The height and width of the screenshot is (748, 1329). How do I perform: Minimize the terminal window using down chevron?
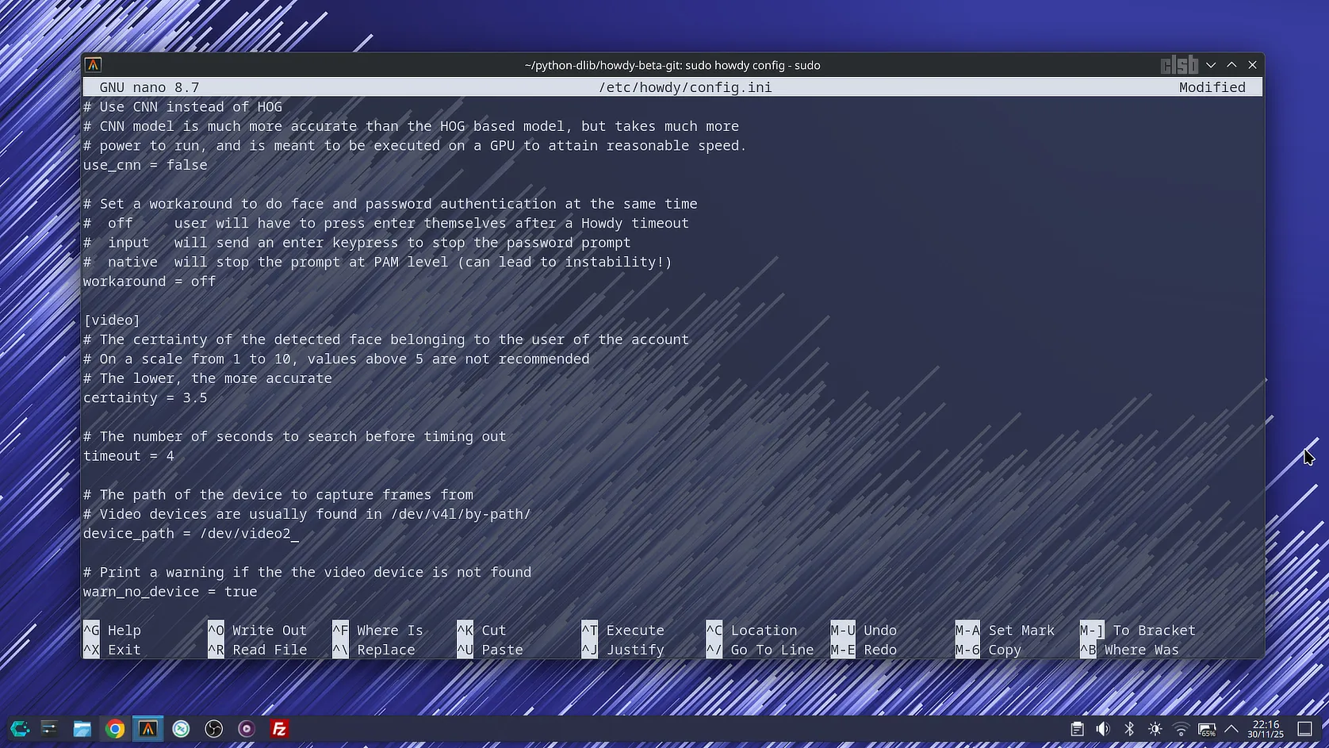point(1211,65)
